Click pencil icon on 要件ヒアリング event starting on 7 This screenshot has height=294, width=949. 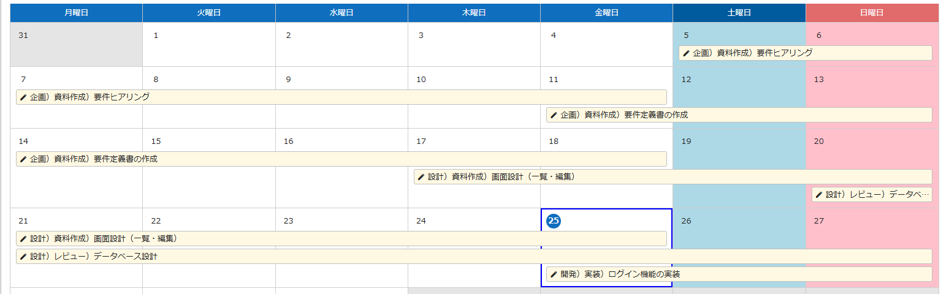coord(23,97)
